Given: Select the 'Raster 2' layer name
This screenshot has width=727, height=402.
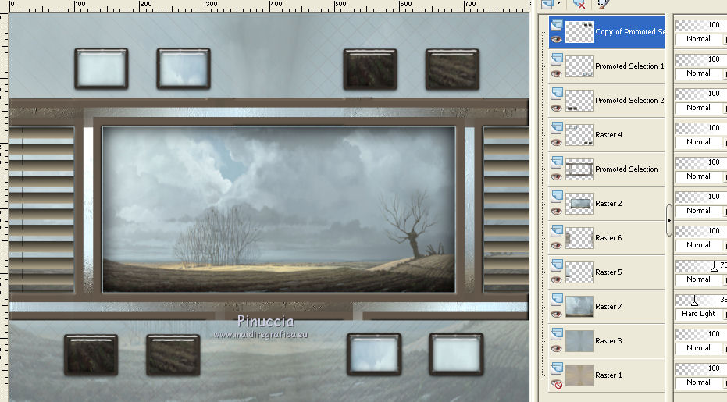Looking at the screenshot, I should 609,203.
